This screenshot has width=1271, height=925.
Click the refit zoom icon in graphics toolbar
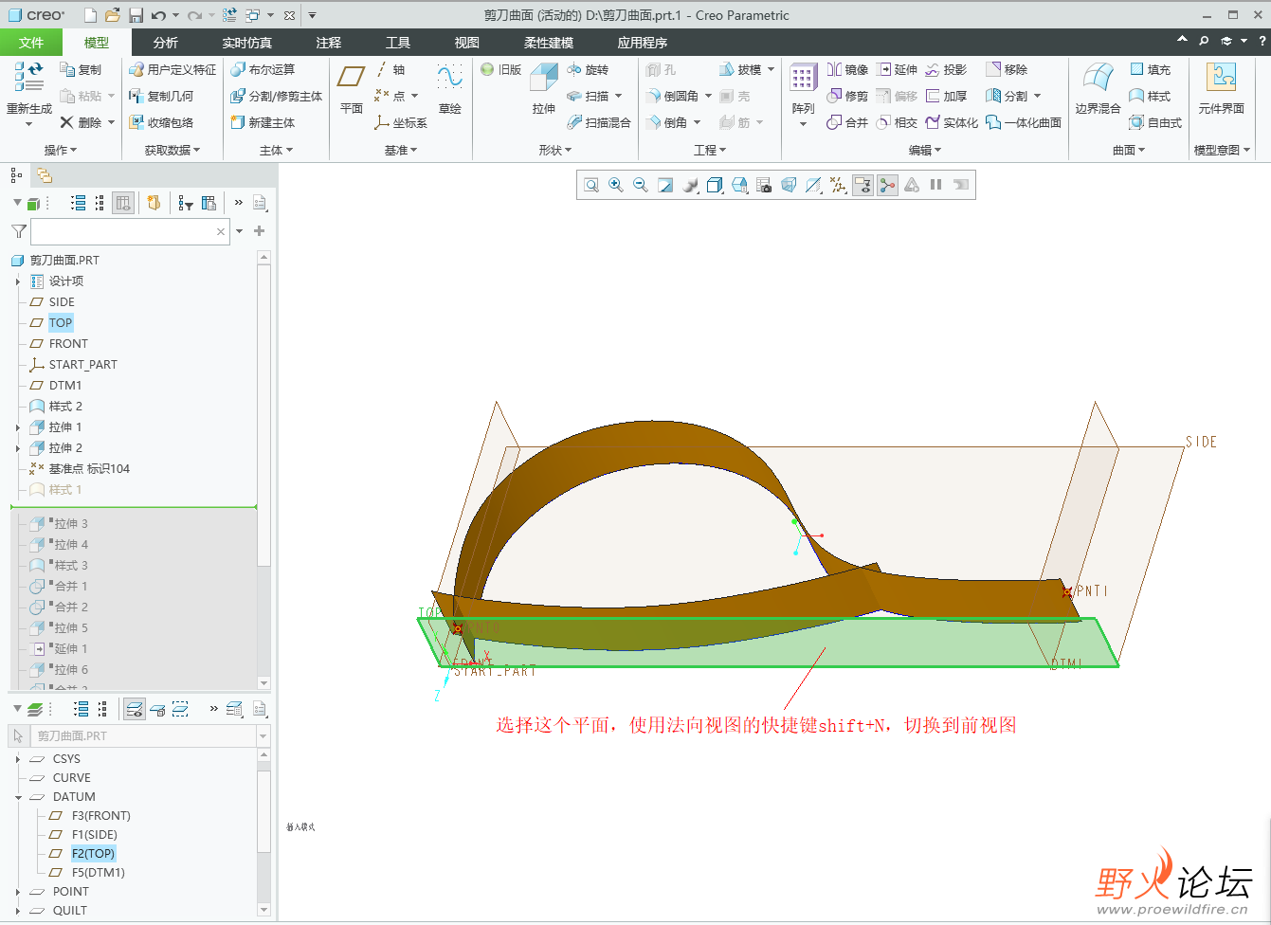pyautogui.click(x=591, y=185)
